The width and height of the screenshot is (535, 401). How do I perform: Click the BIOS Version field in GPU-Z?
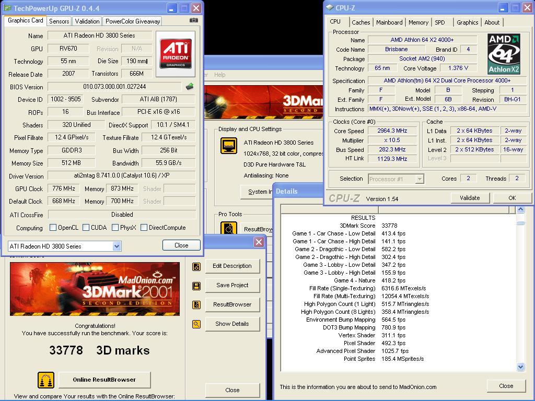tap(114, 87)
